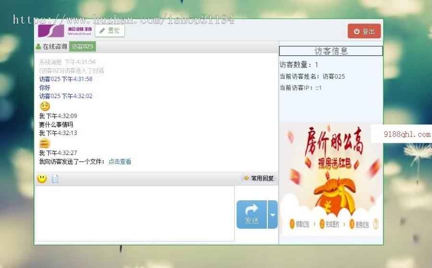
Task: Click 当前访客姓名: 访客025 entry
Action: (x=312, y=76)
